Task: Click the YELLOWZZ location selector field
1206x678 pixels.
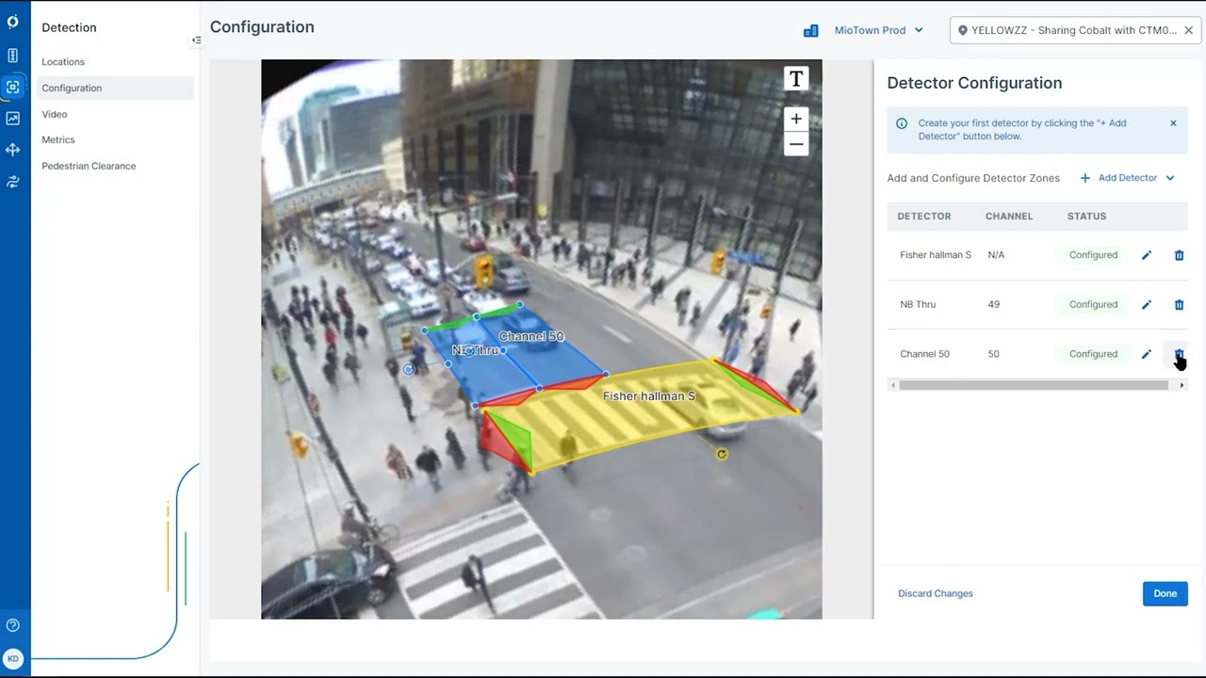Action: [x=1075, y=30]
